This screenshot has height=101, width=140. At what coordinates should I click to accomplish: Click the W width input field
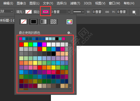[x=97, y=12]
